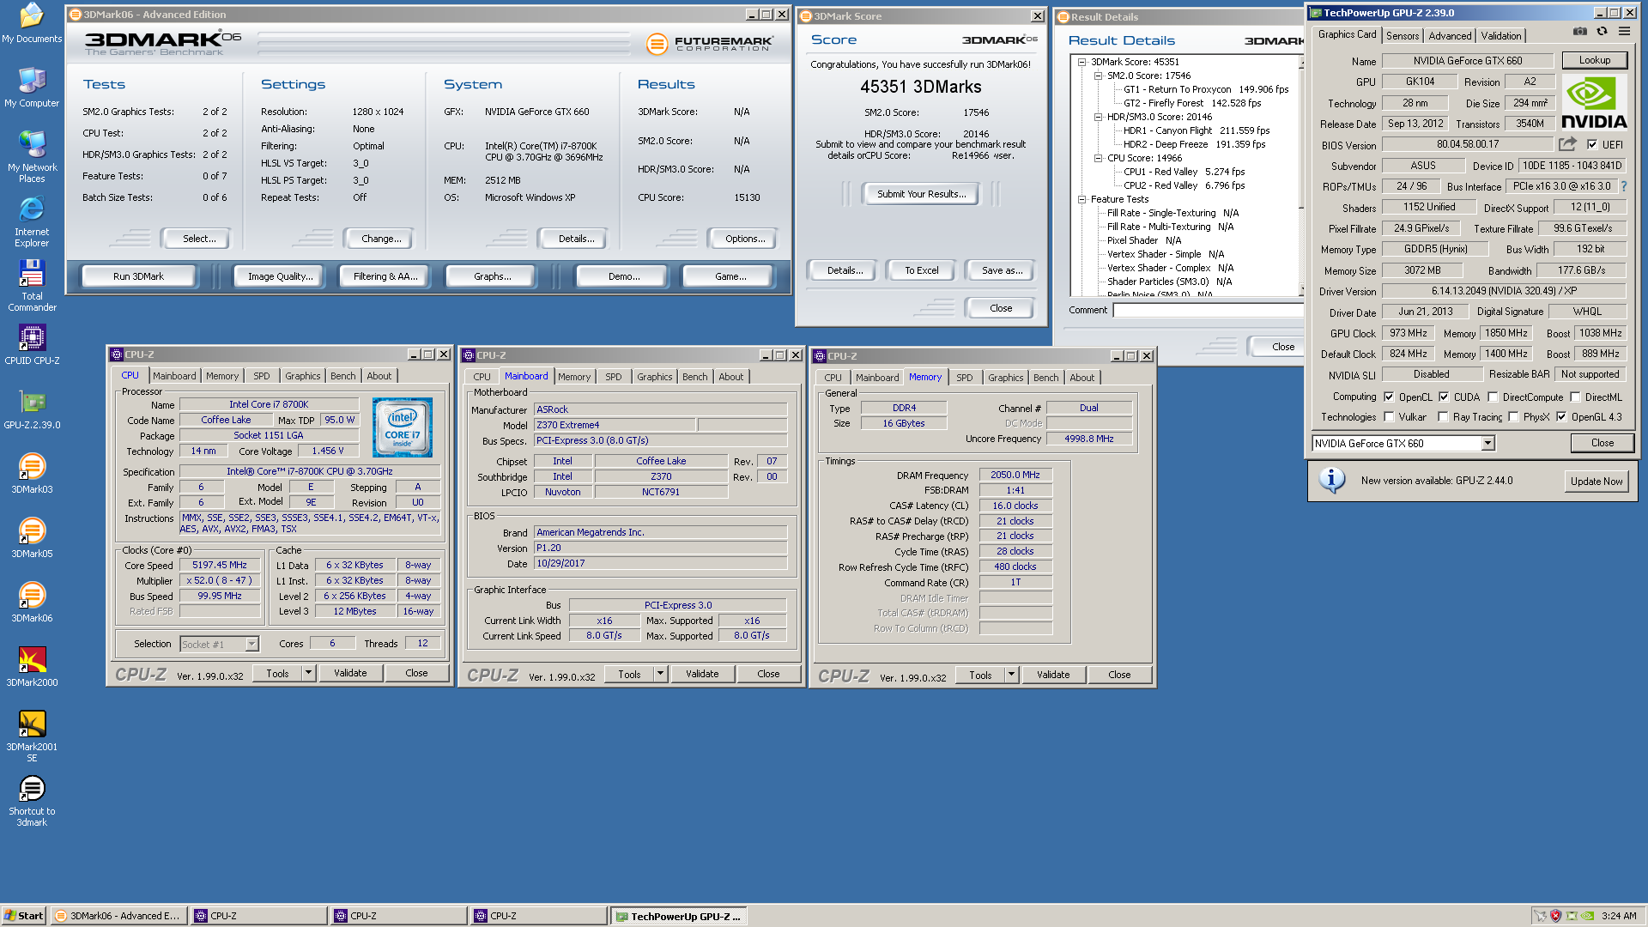Open Shortcut to 3dmark desktop icon

point(32,801)
